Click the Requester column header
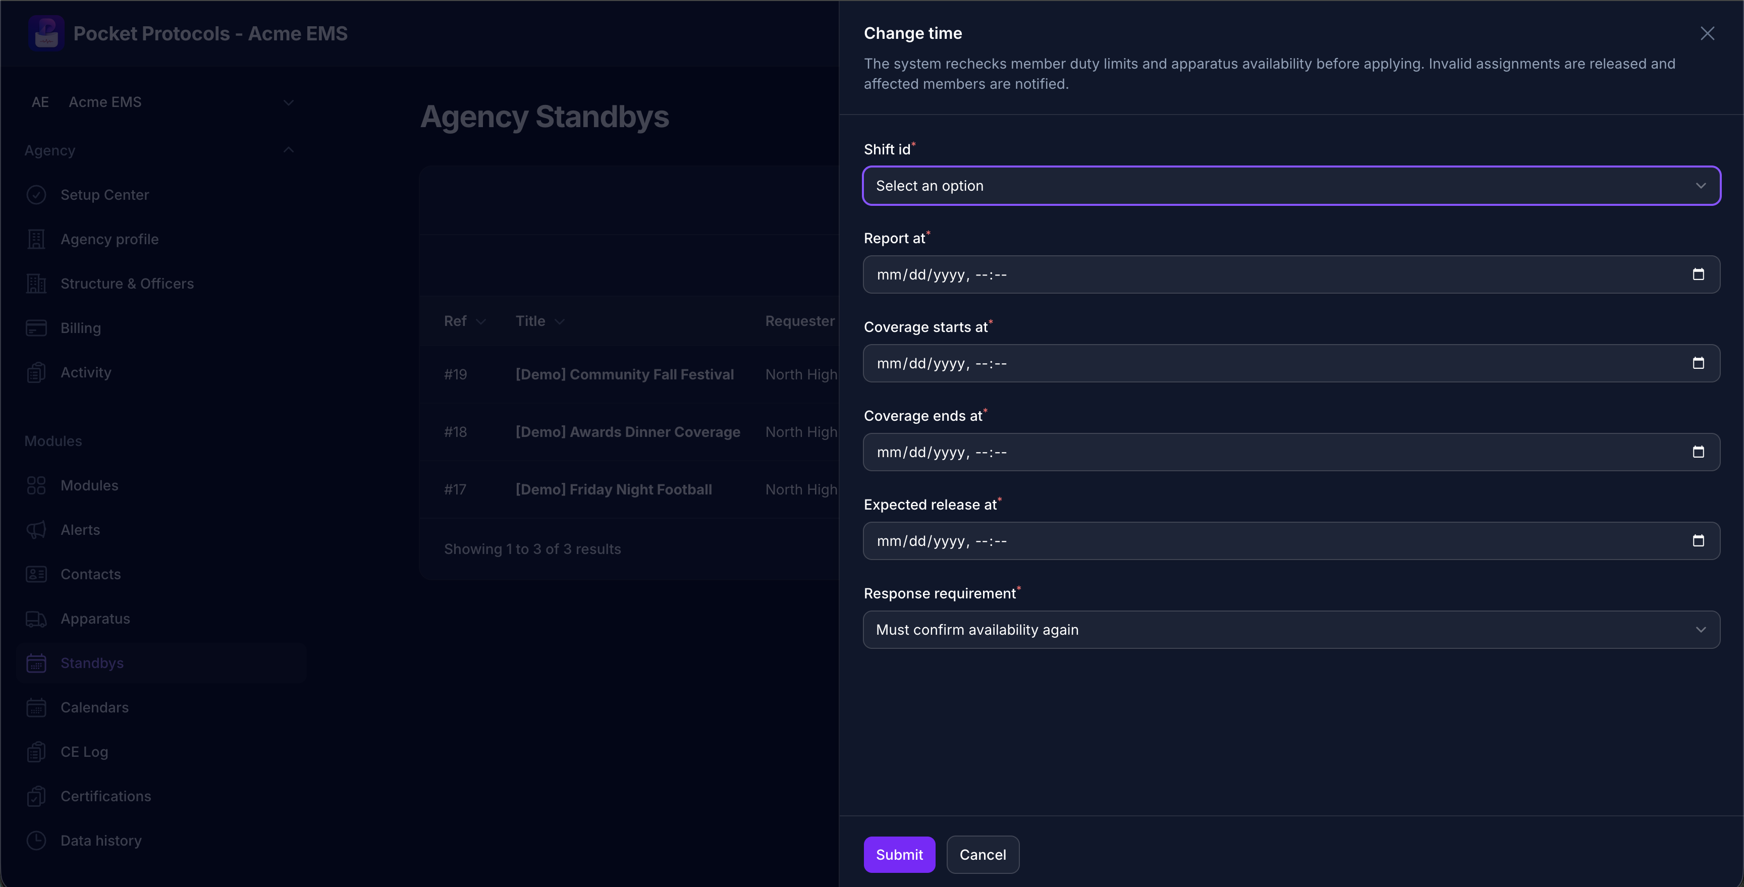1744x887 pixels. (x=800, y=321)
